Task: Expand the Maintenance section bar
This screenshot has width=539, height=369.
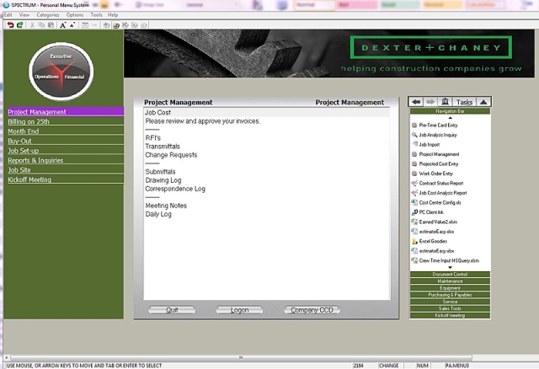Action: click(450, 281)
